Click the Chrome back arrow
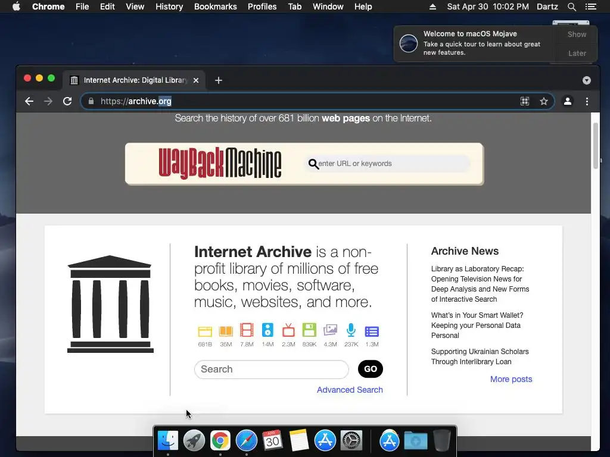Image resolution: width=610 pixels, height=457 pixels. (29, 101)
